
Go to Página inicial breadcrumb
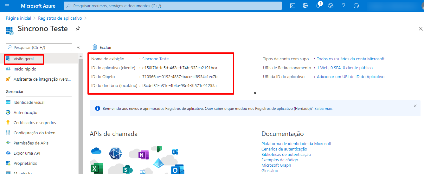(18, 18)
